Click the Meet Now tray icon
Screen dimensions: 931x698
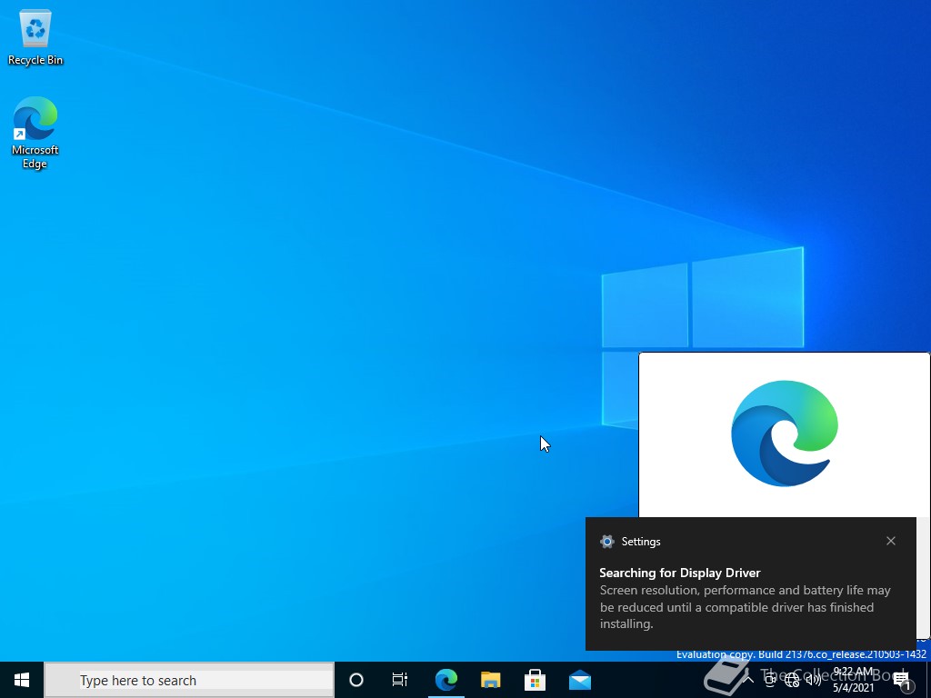(770, 680)
